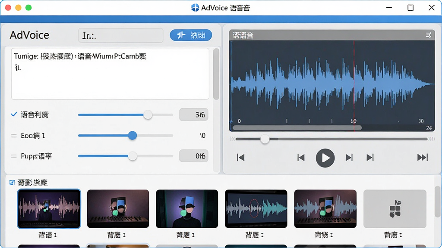Click the previous track button
442x248 pixels.
point(301,158)
